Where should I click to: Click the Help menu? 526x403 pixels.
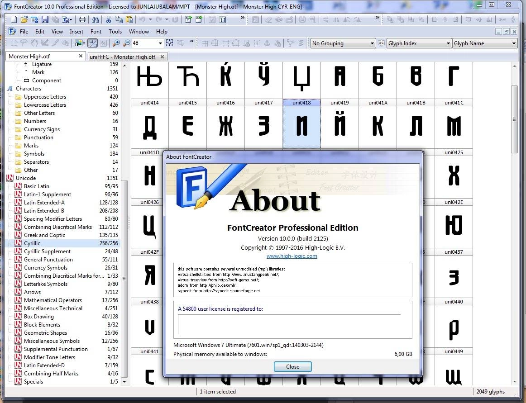[x=162, y=32]
